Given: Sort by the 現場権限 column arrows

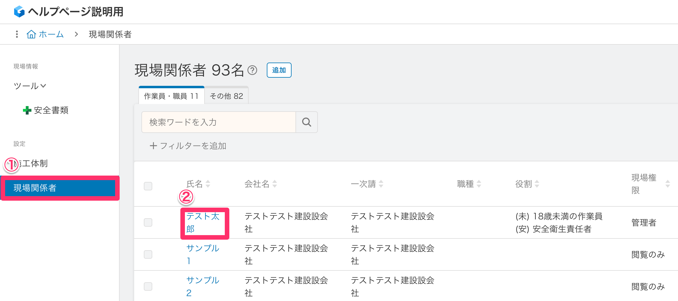Looking at the screenshot, I should 668,184.
